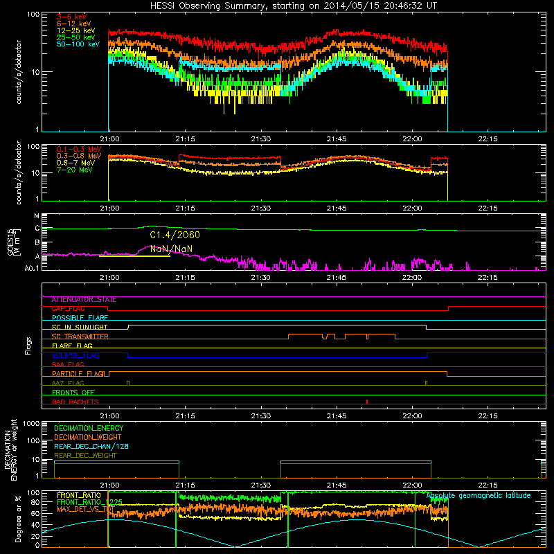Screen dimensions: 554x554
Task: Click the 'Flags' vertical axis label
Action: (28, 346)
